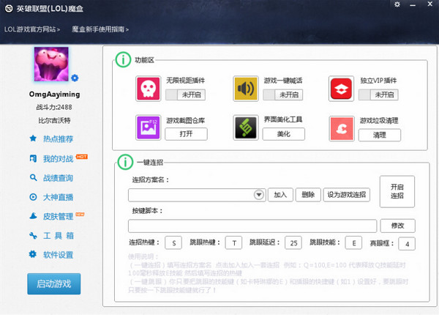439x315 pixels.
Task: Click the 加入 button
Action: tap(280, 195)
